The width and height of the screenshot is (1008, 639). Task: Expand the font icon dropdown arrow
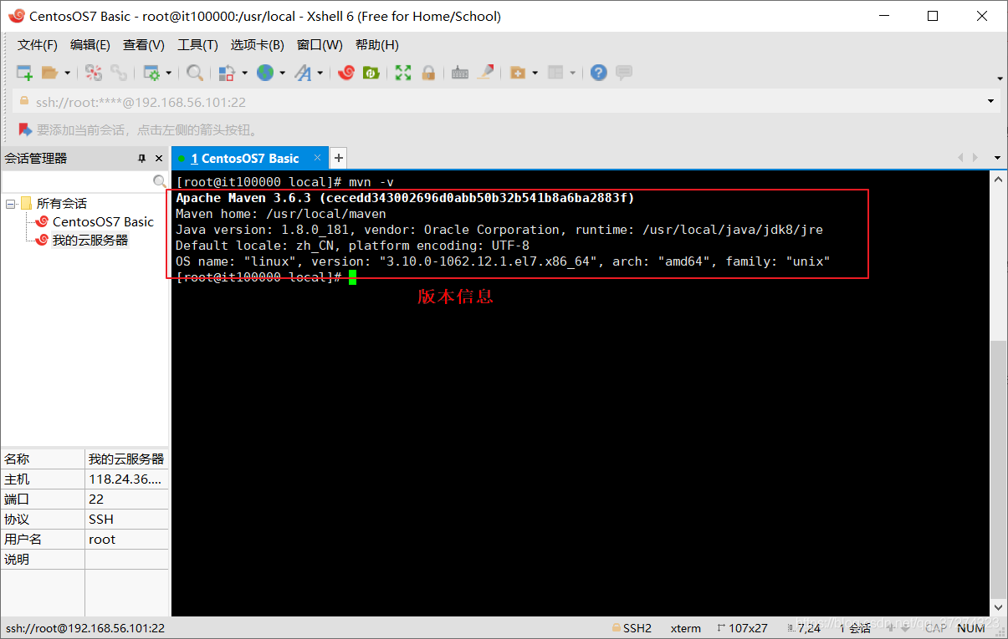point(320,74)
